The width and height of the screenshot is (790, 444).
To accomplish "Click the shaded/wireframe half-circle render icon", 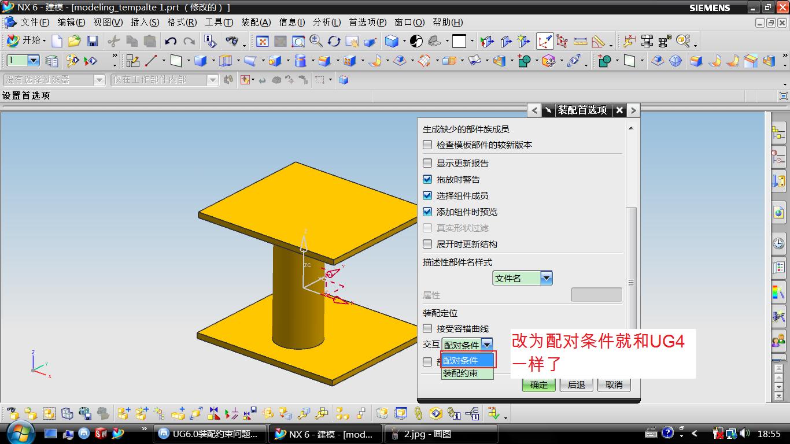I will click(x=416, y=41).
